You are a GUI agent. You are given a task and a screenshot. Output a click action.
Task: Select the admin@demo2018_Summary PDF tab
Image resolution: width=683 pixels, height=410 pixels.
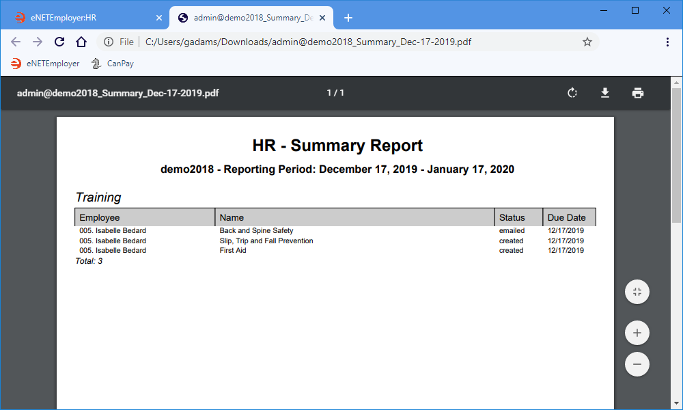point(251,18)
